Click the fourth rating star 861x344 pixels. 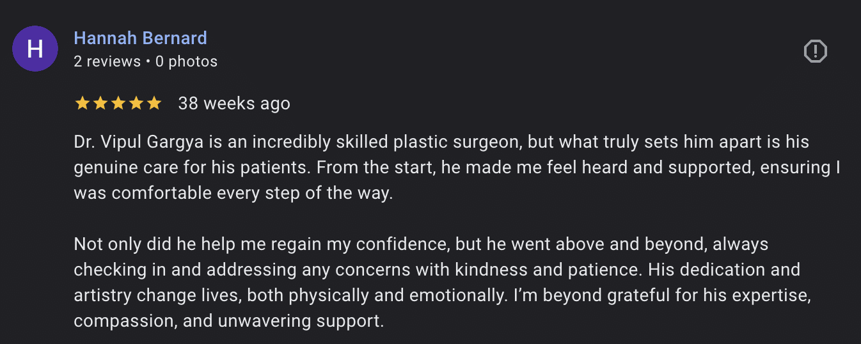pos(136,104)
